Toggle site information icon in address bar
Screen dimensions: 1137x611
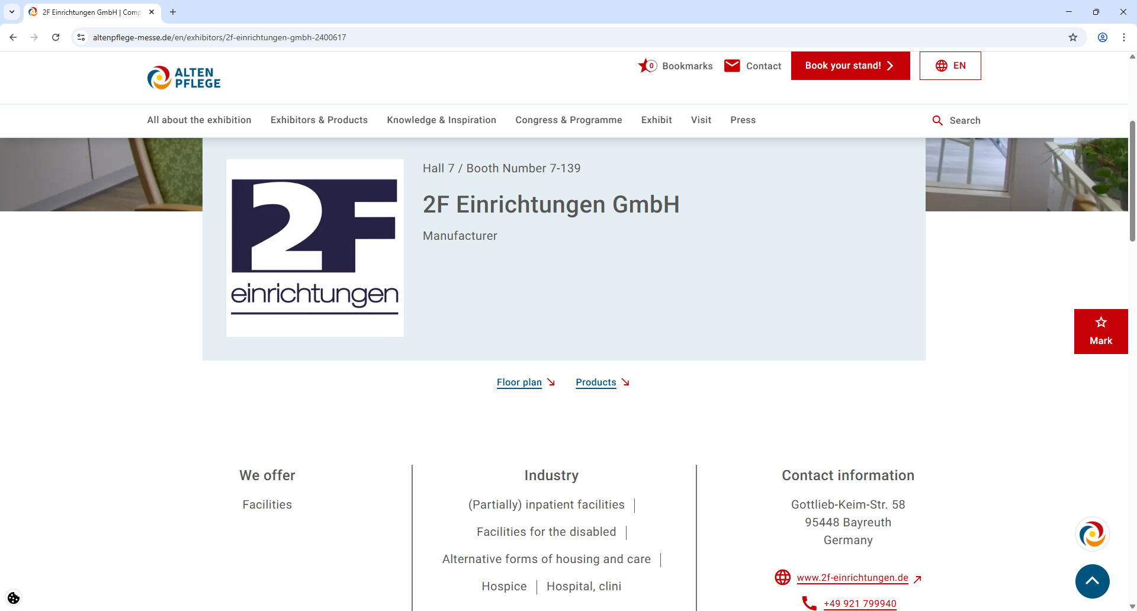point(81,37)
